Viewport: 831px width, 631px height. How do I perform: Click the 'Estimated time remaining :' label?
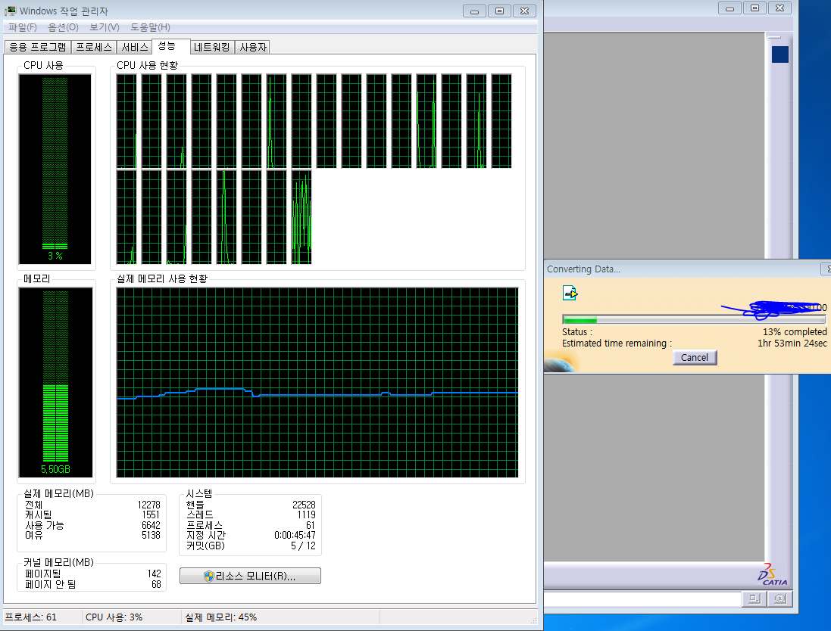[x=617, y=343]
